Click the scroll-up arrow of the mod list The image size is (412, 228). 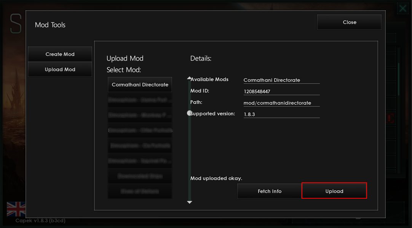(x=189, y=78)
